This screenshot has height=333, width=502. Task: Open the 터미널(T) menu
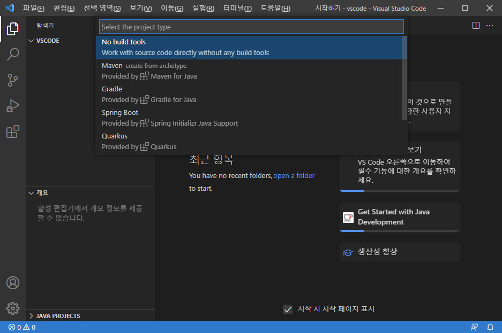tap(237, 8)
